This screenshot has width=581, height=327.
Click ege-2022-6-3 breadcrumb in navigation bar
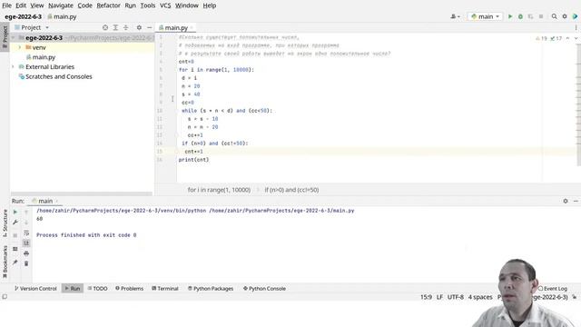[23, 16]
